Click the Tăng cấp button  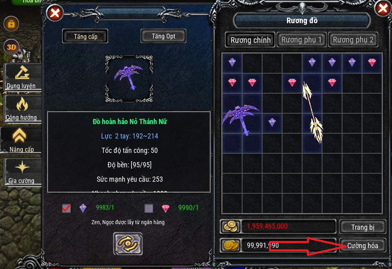tap(85, 36)
